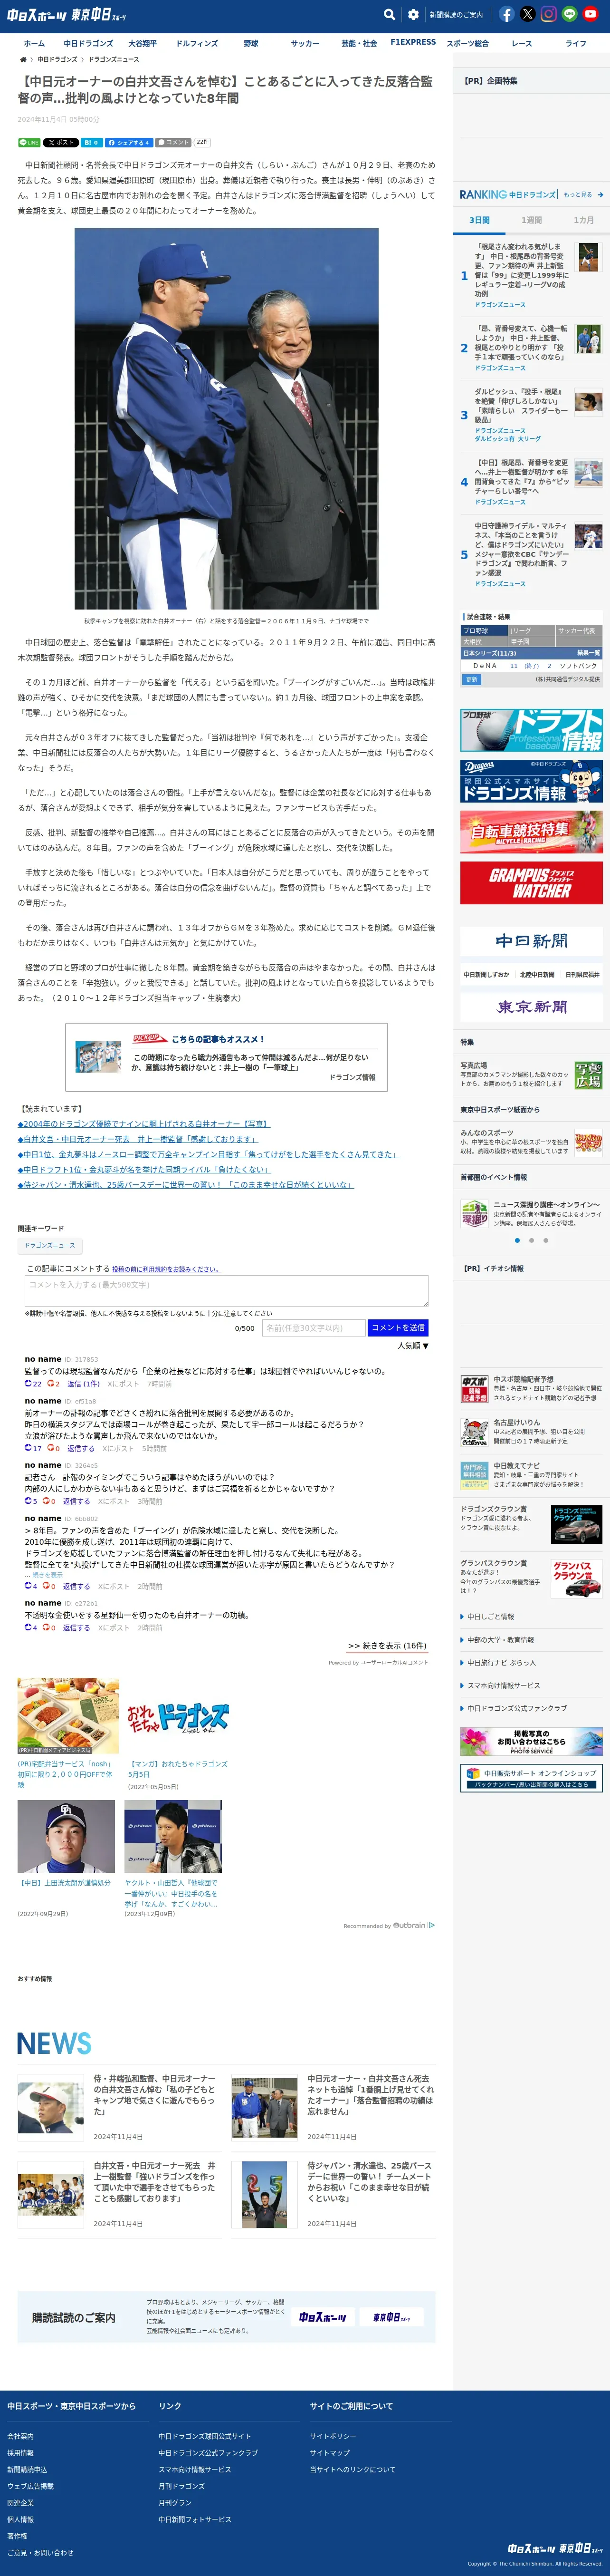Open the green LINE icon in header
The width and height of the screenshot is (610, 2576).
(570, 14)
